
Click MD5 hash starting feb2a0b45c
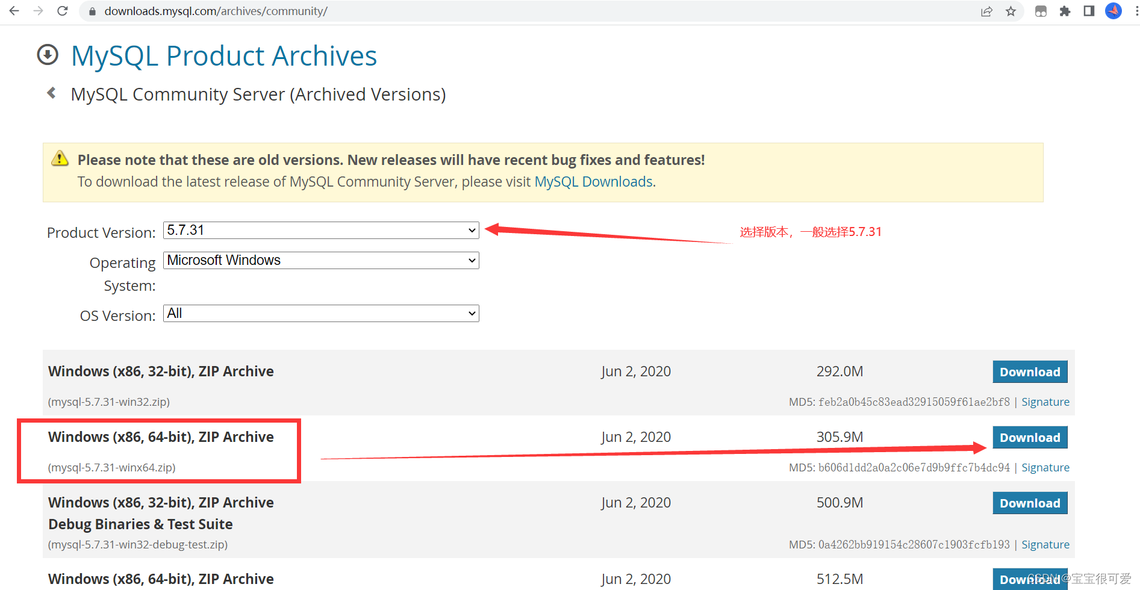[914, 402]
